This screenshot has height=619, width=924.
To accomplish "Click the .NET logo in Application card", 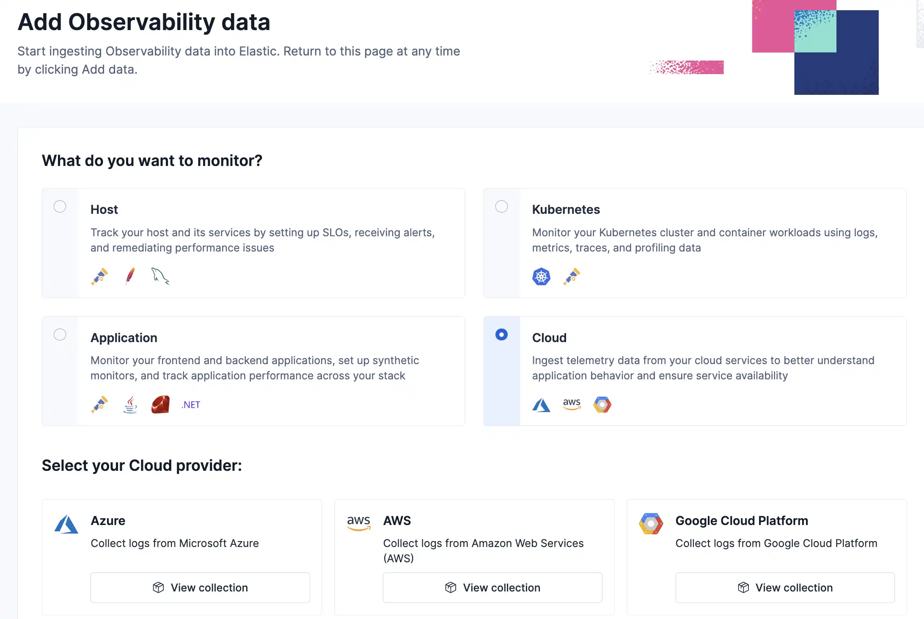I will (191, 405).
